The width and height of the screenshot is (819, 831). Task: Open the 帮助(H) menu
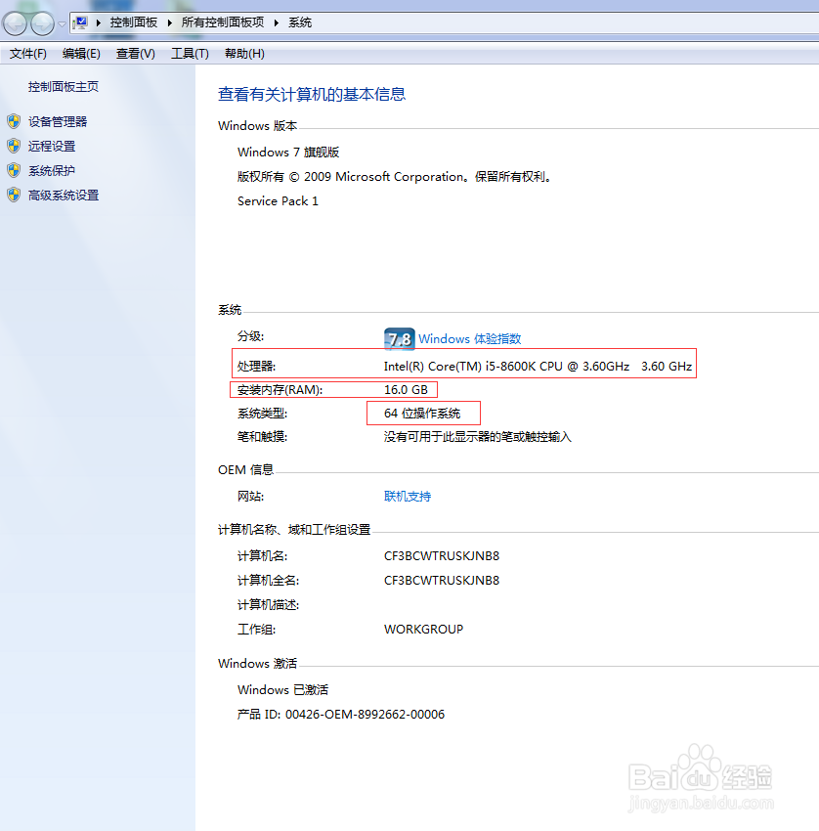pyautogui.click(x=244, y=54)
